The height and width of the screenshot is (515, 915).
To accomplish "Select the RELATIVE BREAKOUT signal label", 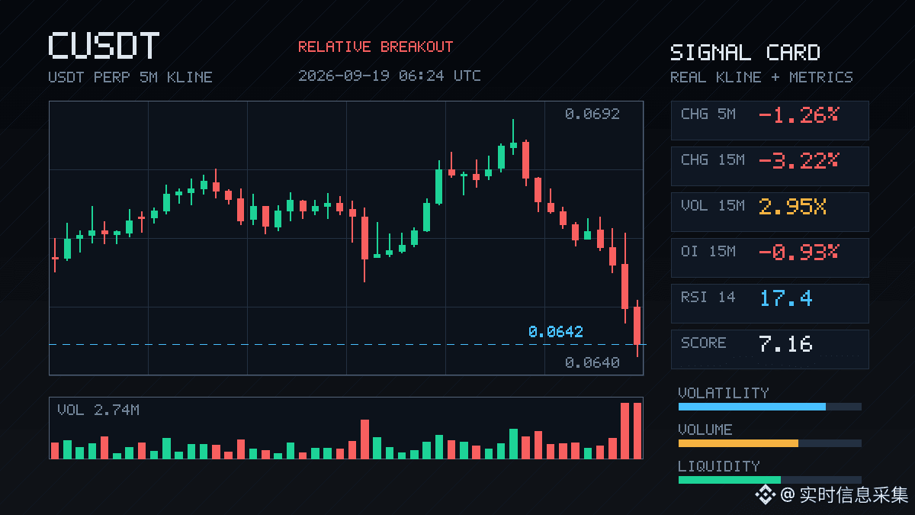I will click(375, 47).
